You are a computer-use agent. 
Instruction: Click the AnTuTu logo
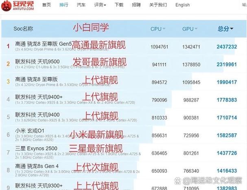(17, 5)
